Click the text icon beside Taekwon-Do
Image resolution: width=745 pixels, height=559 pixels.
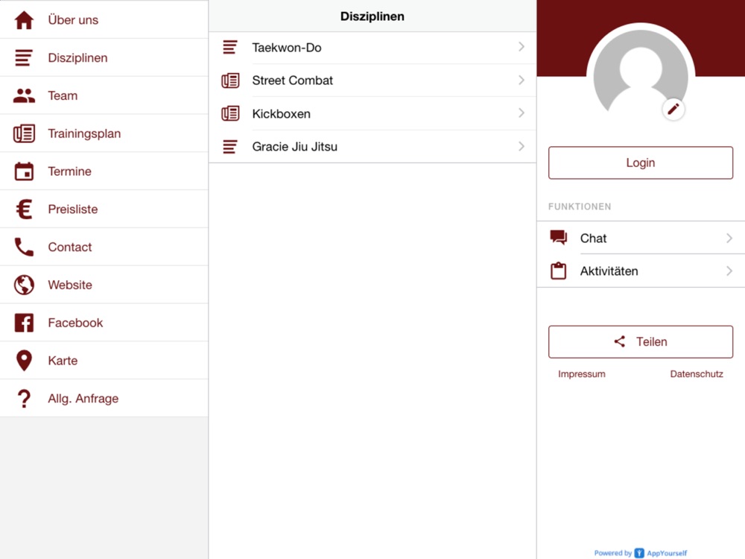[x=230, y=48]
